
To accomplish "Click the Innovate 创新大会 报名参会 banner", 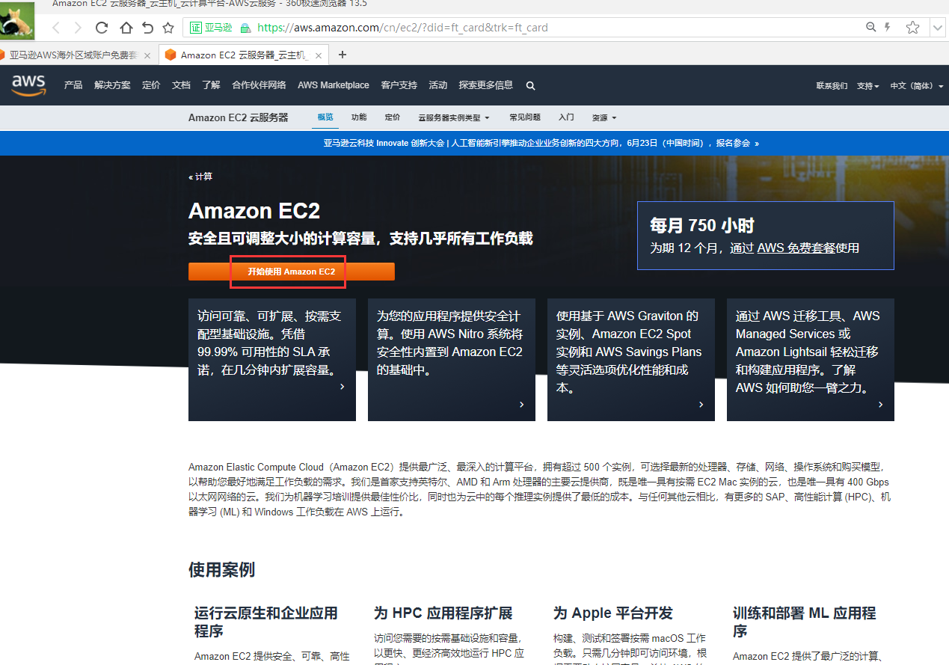I will point(541,143).
